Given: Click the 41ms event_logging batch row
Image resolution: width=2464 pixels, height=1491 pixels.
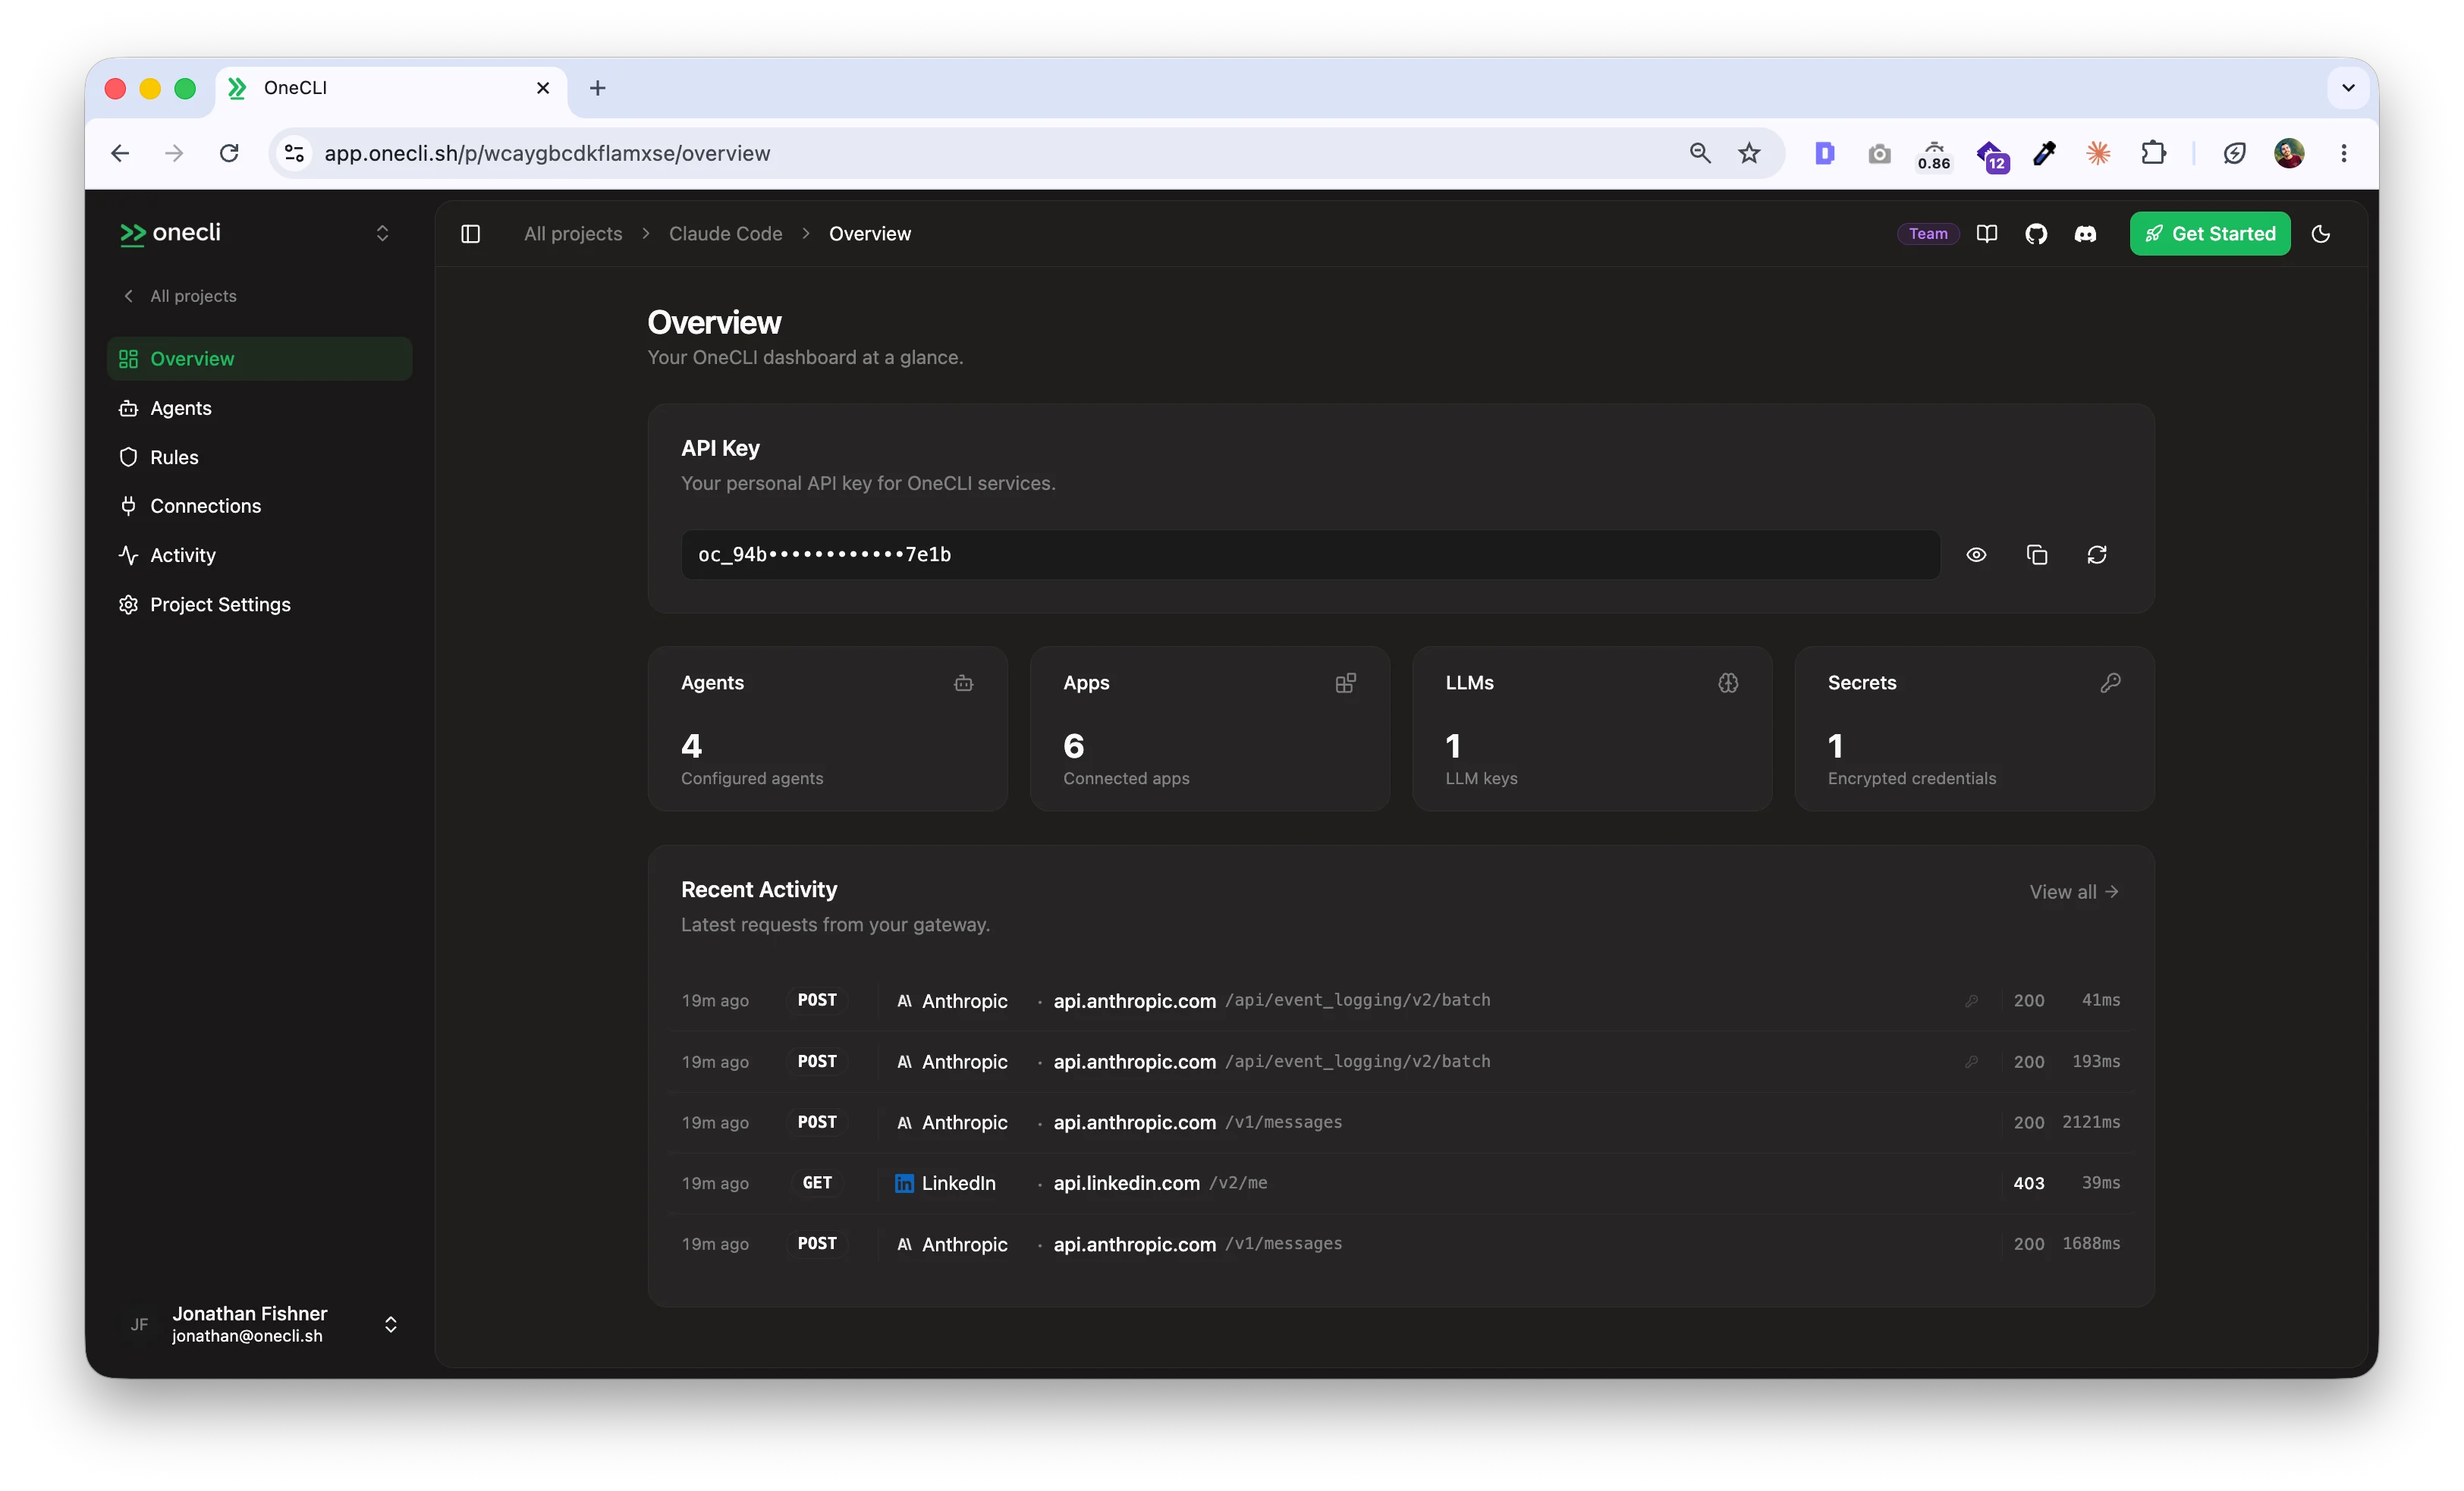Looking at the screenshot, I should point(1400,1001).
